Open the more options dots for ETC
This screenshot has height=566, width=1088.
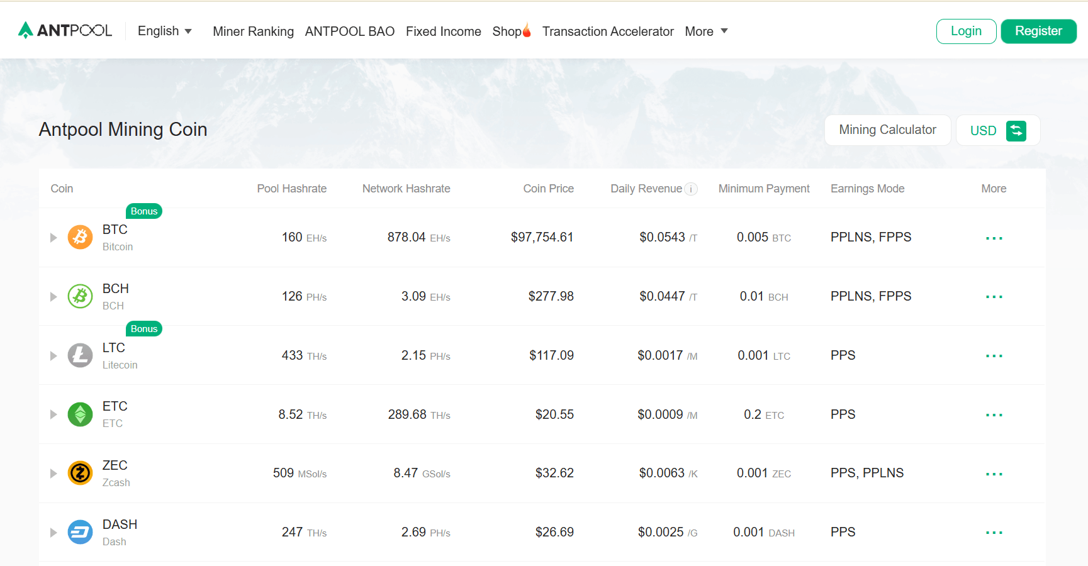pyautogui.click(x=994, y=415)
